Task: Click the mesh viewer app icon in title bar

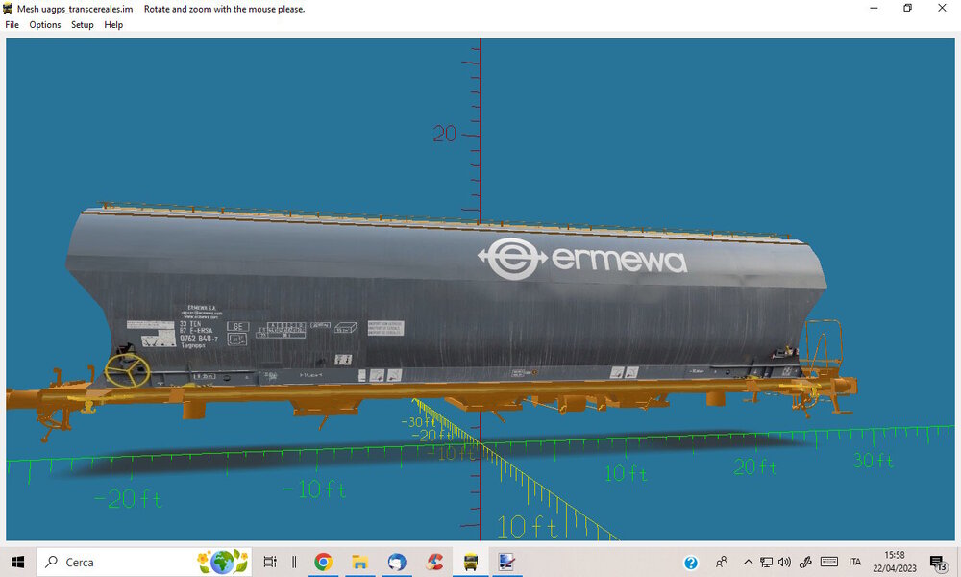Action: coord(8,9)
